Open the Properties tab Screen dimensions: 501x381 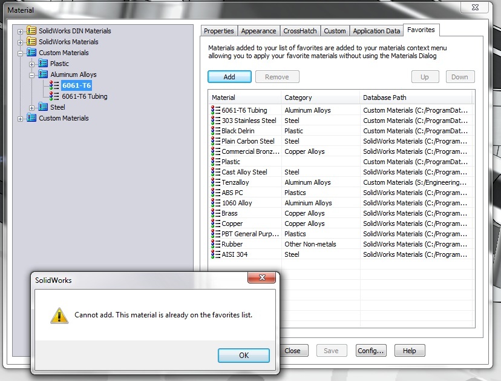[x=219, y=31]
